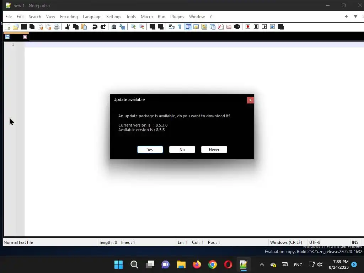
Task: Open Folder as Workspace icon
Action: [x=229, y=27]
